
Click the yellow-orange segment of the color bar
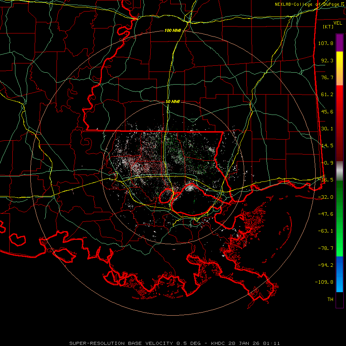click(339, 68)
